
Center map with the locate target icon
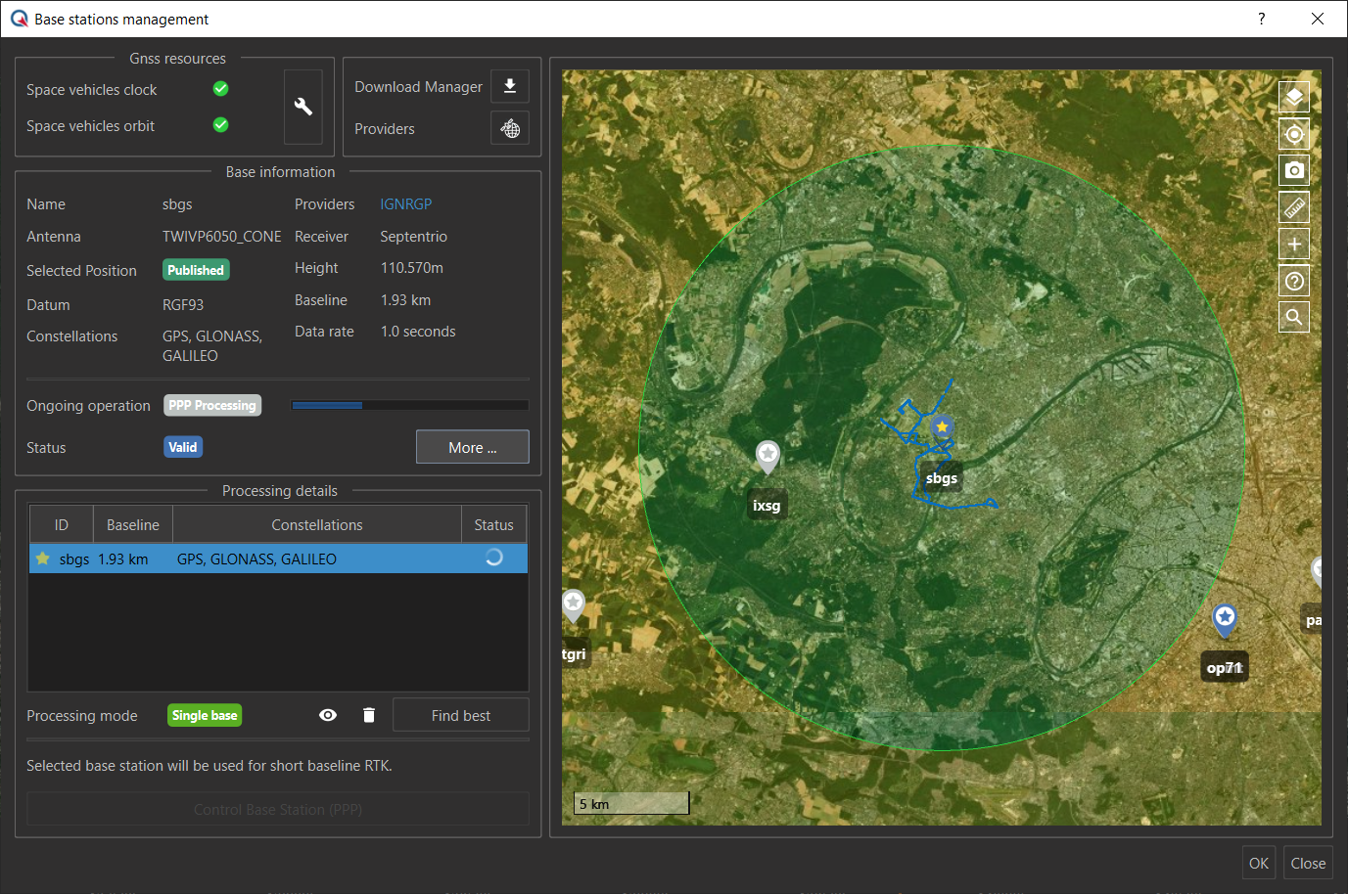(x=1293, y=134)
